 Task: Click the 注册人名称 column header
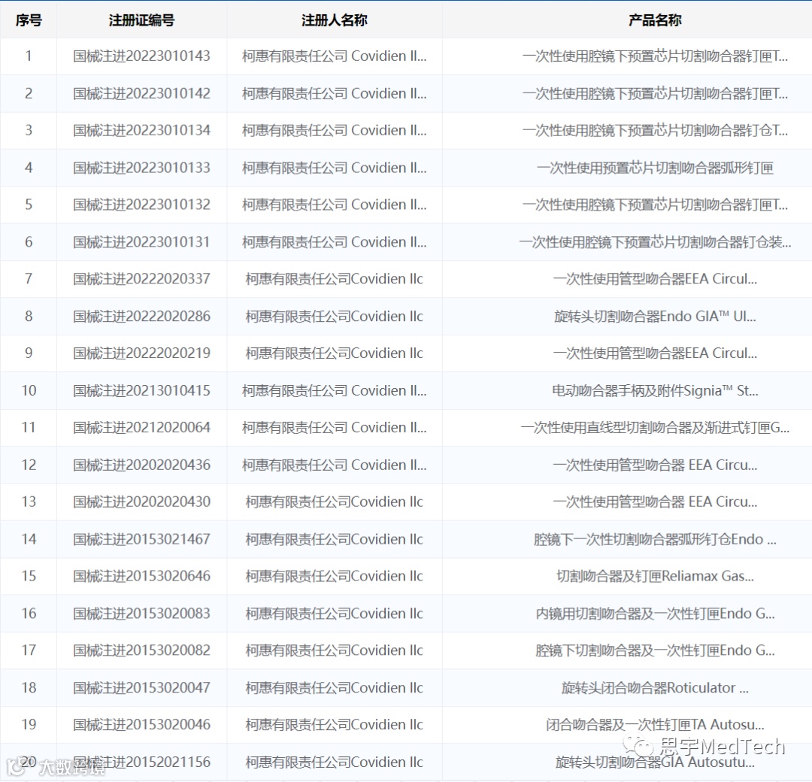pyautogui.click(x=334, y=20)
